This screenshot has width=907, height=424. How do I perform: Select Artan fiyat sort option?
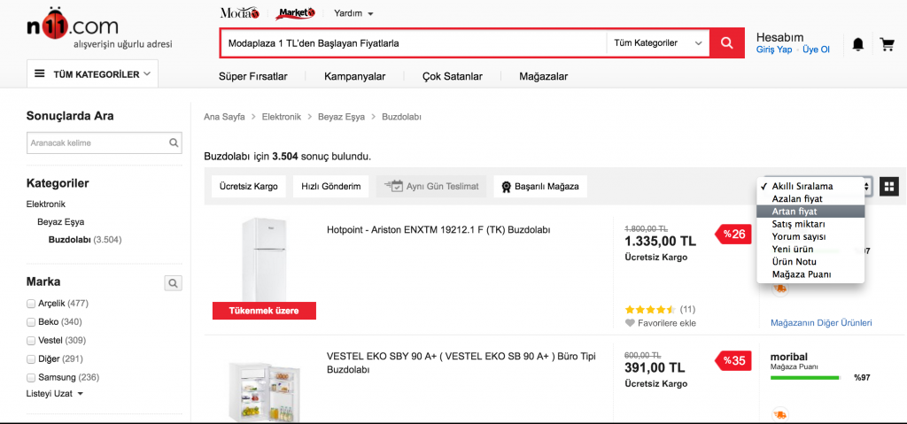point(810,212)
